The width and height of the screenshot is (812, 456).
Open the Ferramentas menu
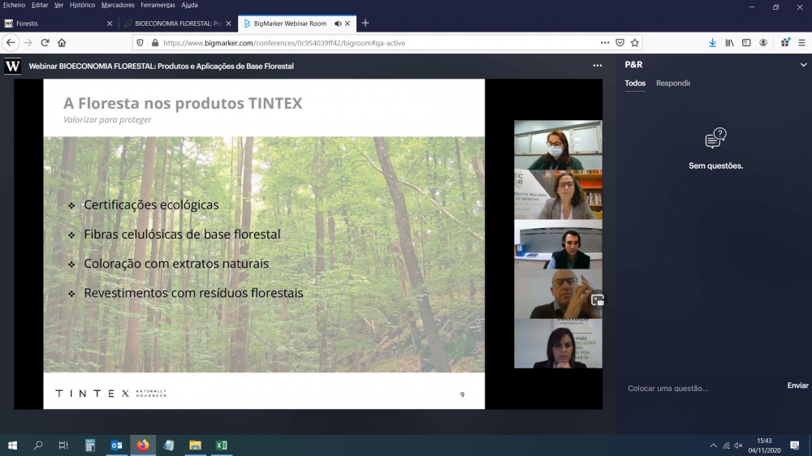(x=158, y=5)
